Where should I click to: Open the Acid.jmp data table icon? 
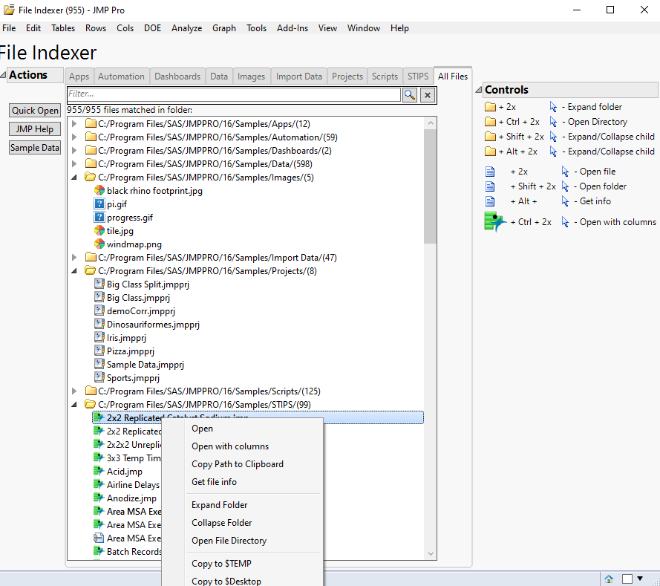click(99, 471)
